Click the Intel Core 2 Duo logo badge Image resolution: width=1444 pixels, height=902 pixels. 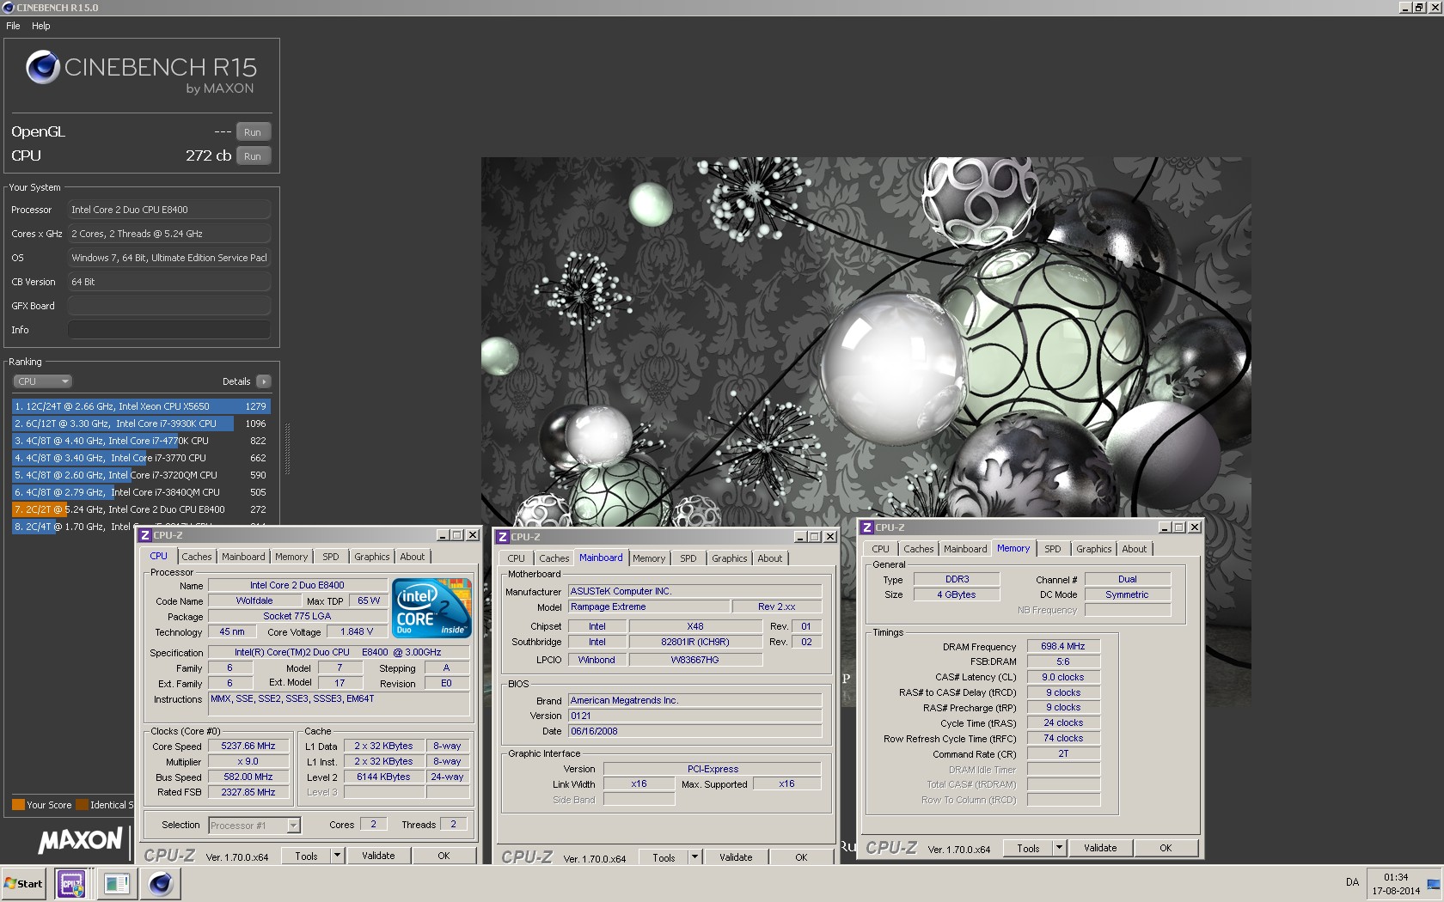point(431,607)
